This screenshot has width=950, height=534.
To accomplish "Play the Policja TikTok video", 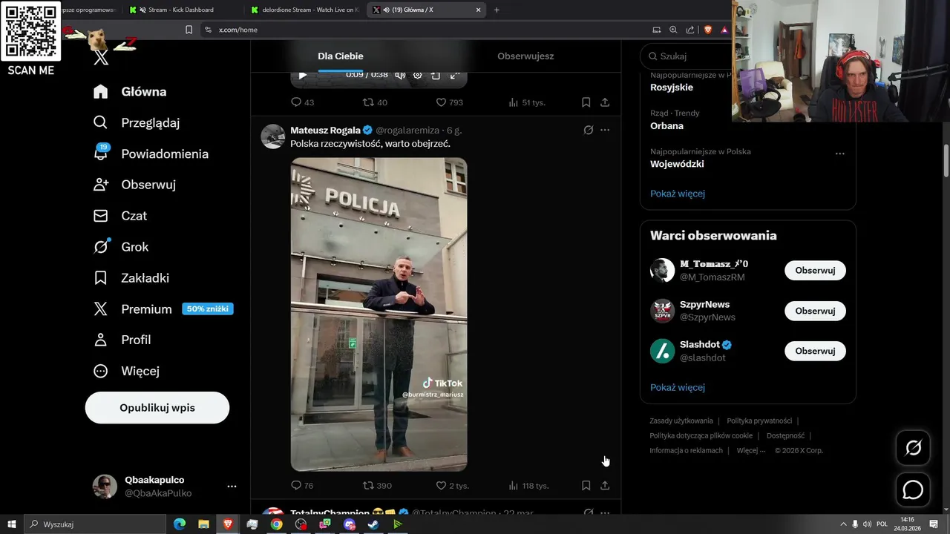I will point(379,314).
